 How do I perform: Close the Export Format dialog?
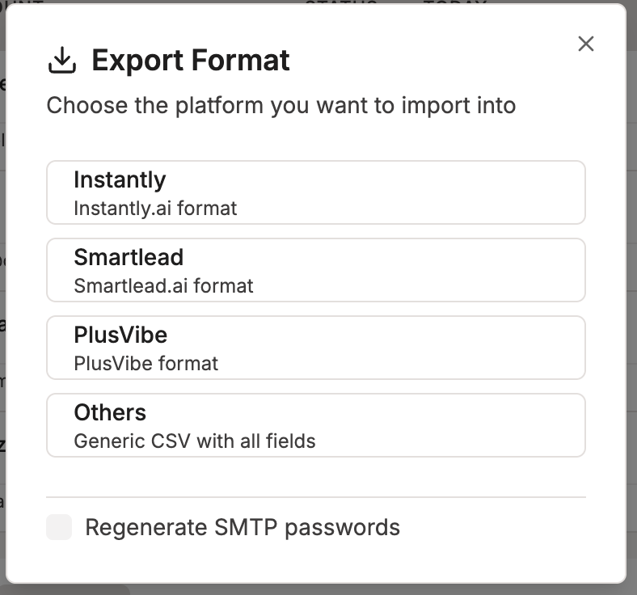[586, 44]
